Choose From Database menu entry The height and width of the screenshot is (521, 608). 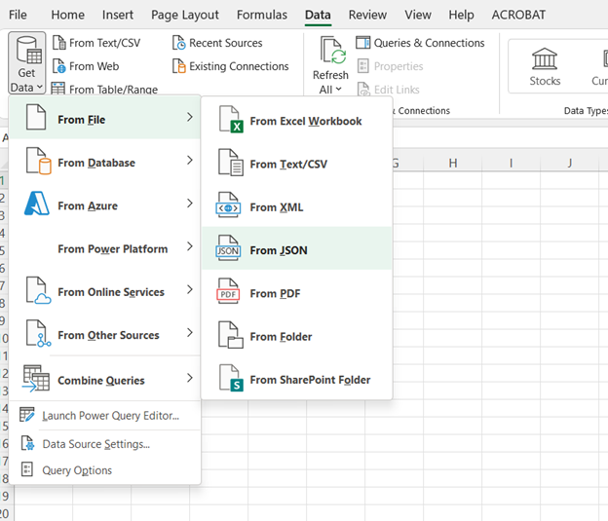104,161
